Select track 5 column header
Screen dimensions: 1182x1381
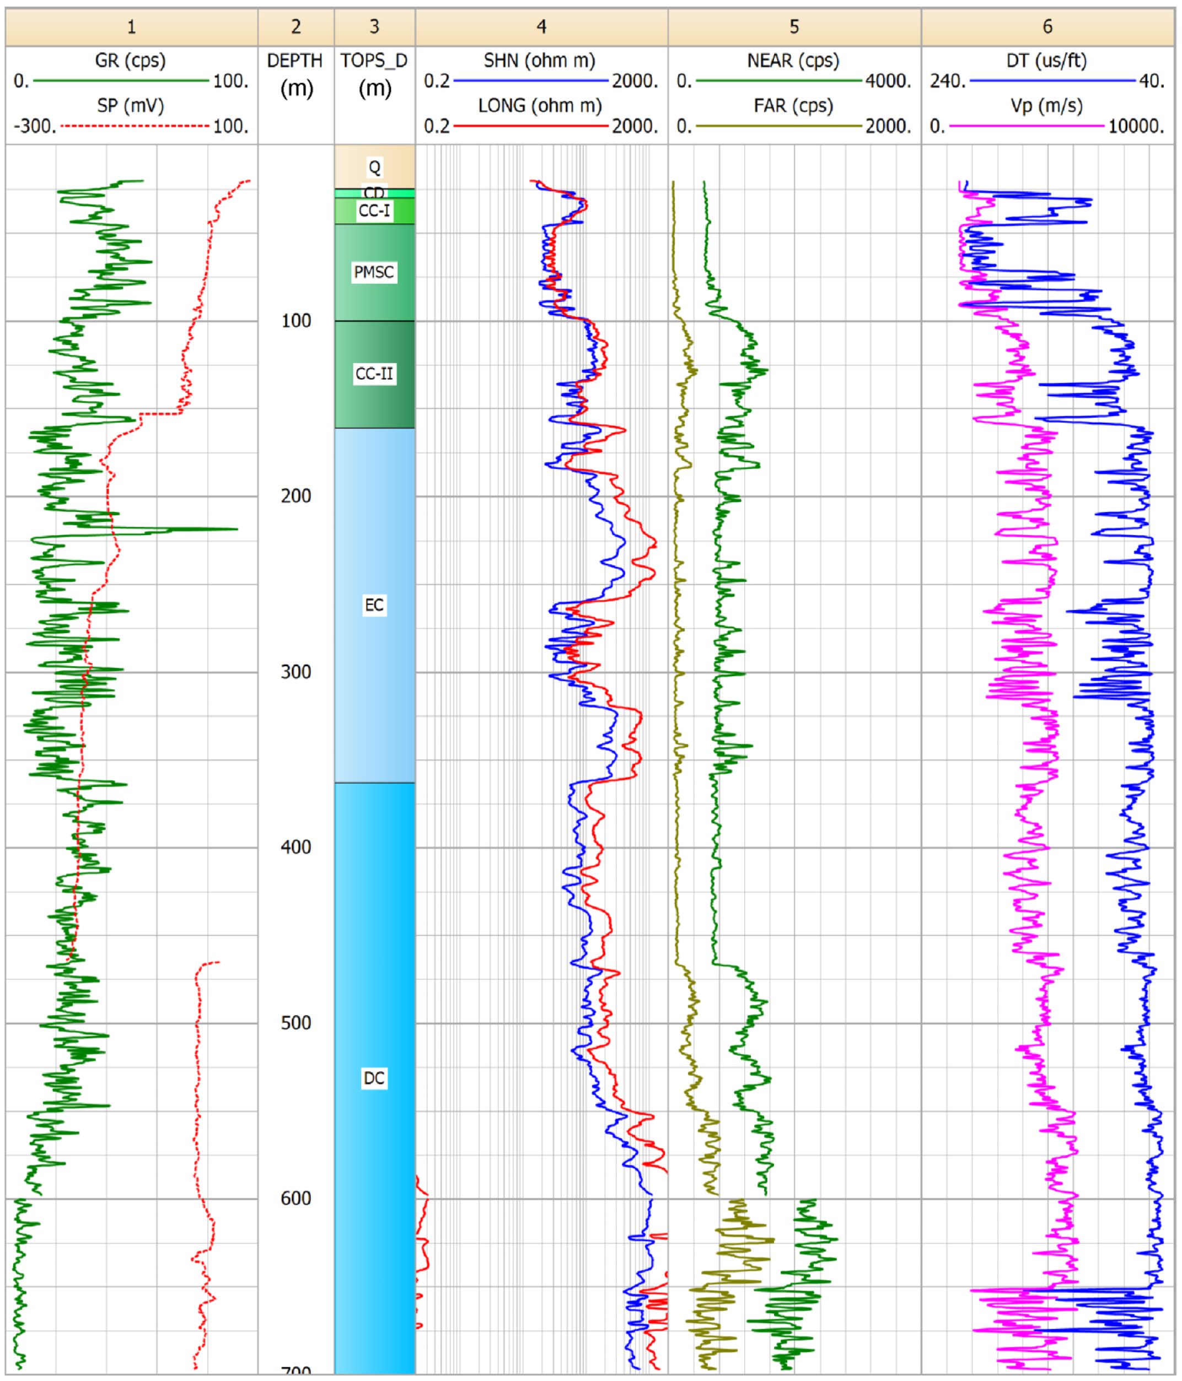coord(794,26)
